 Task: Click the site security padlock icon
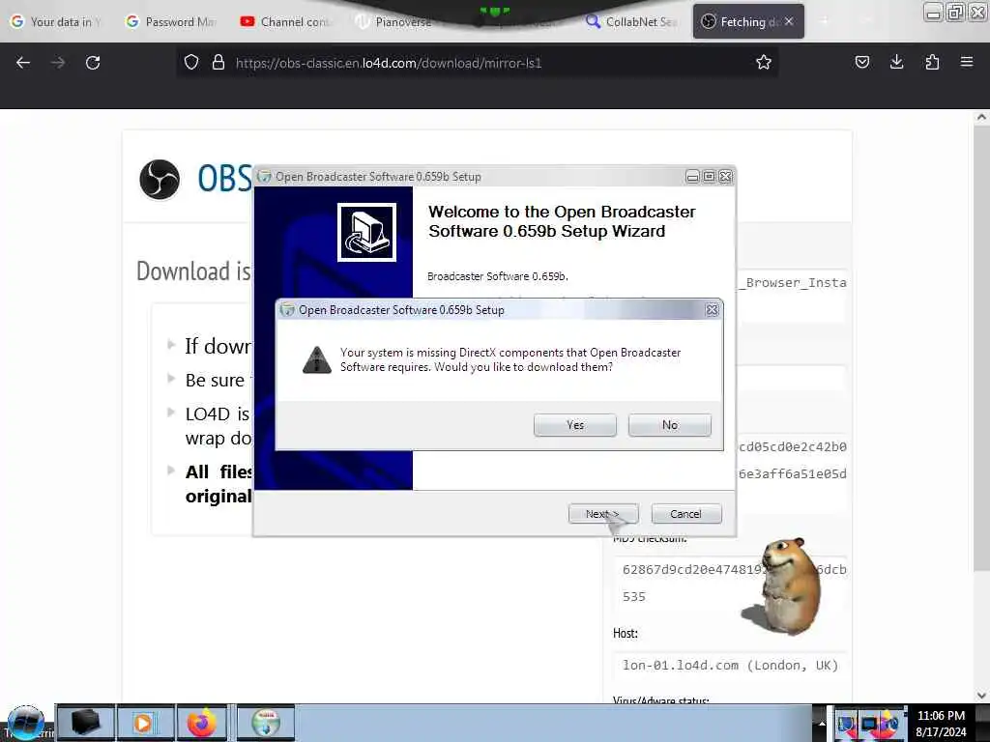tap(218, 63)
